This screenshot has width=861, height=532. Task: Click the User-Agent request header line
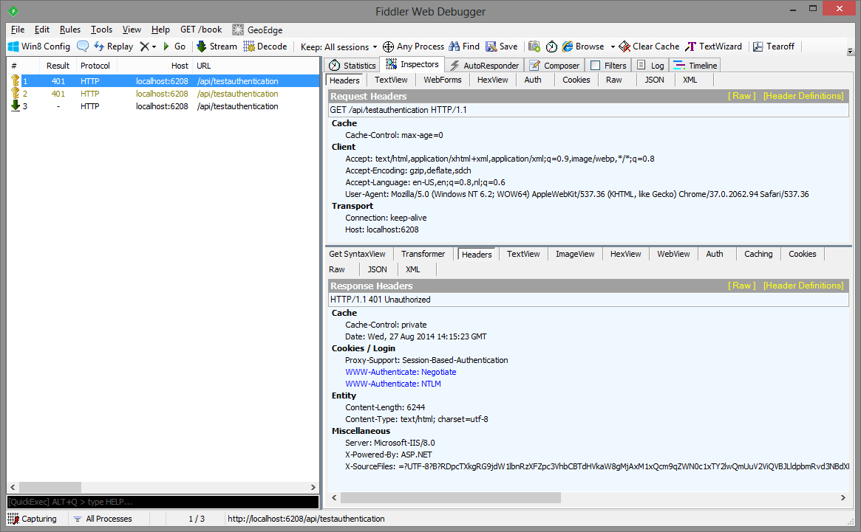point(576,194)
